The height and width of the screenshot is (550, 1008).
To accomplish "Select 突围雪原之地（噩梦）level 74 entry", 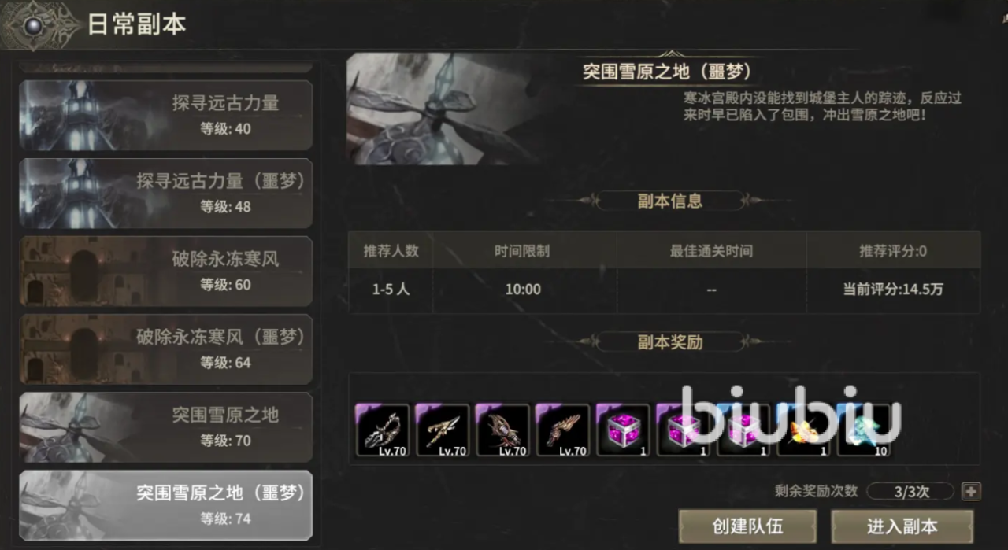I will [165, 505].
